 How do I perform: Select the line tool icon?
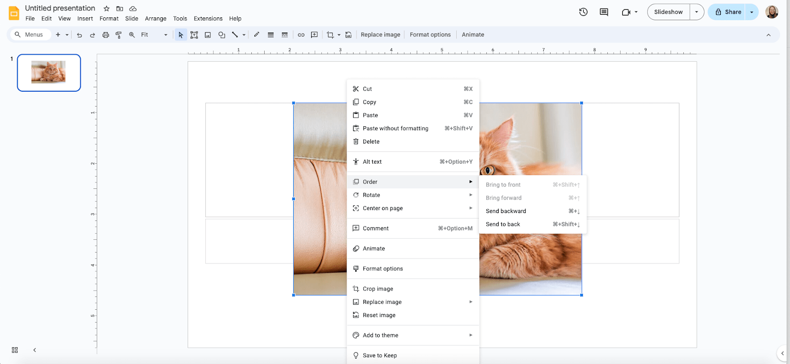(x=235, y=35)
